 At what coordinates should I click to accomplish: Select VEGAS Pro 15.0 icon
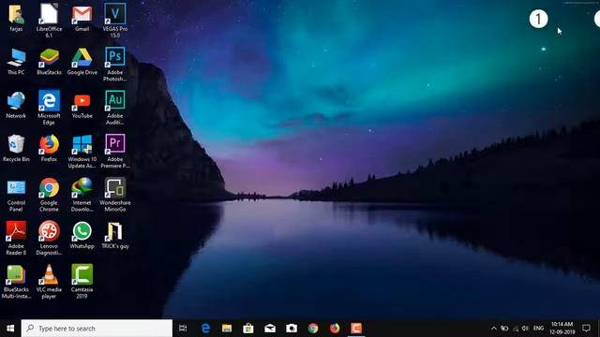114,21
